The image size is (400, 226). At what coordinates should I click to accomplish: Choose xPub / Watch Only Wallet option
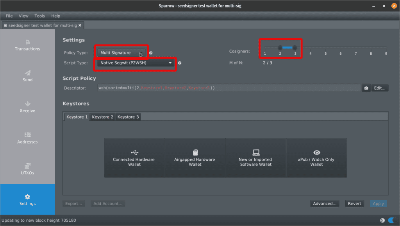pos(316,158)
